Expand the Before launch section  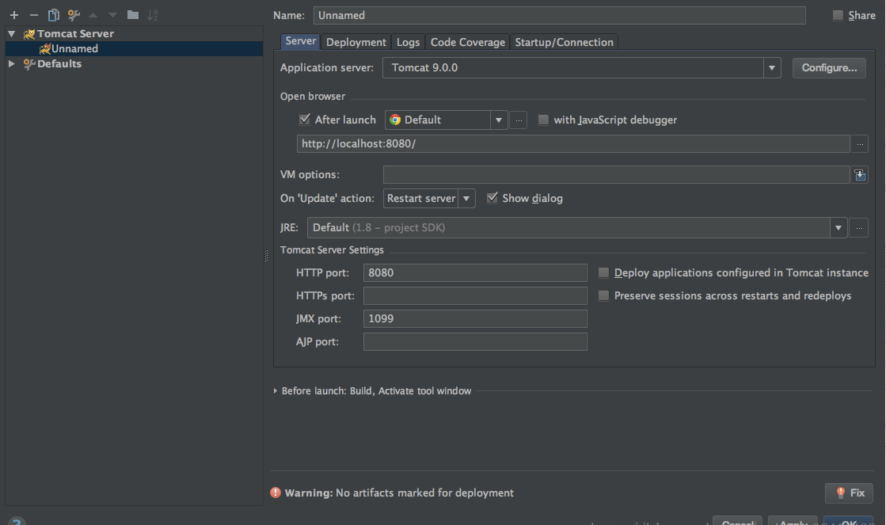click(276, 391)
